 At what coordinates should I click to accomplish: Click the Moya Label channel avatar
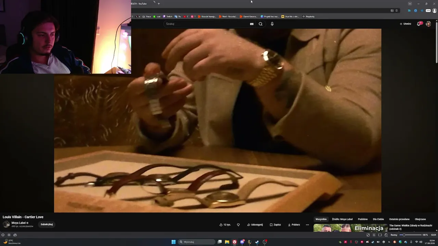coord(6,224)
